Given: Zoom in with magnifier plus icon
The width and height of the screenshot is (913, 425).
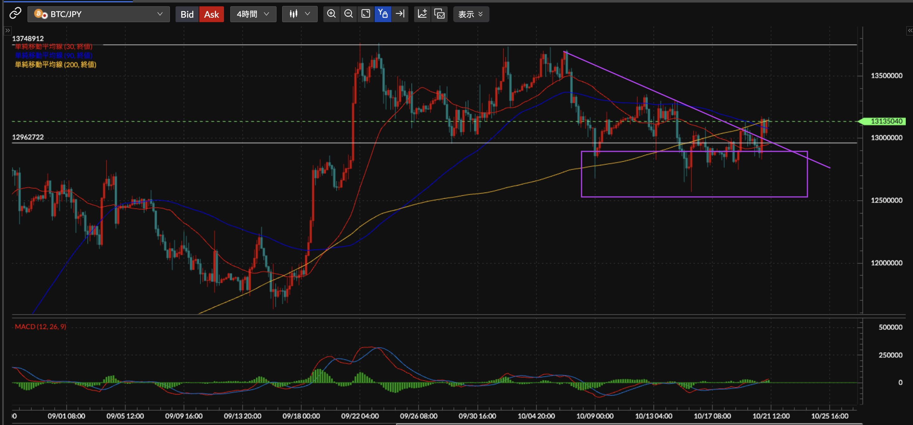Looking at the screenshot, I should (332, 14).
